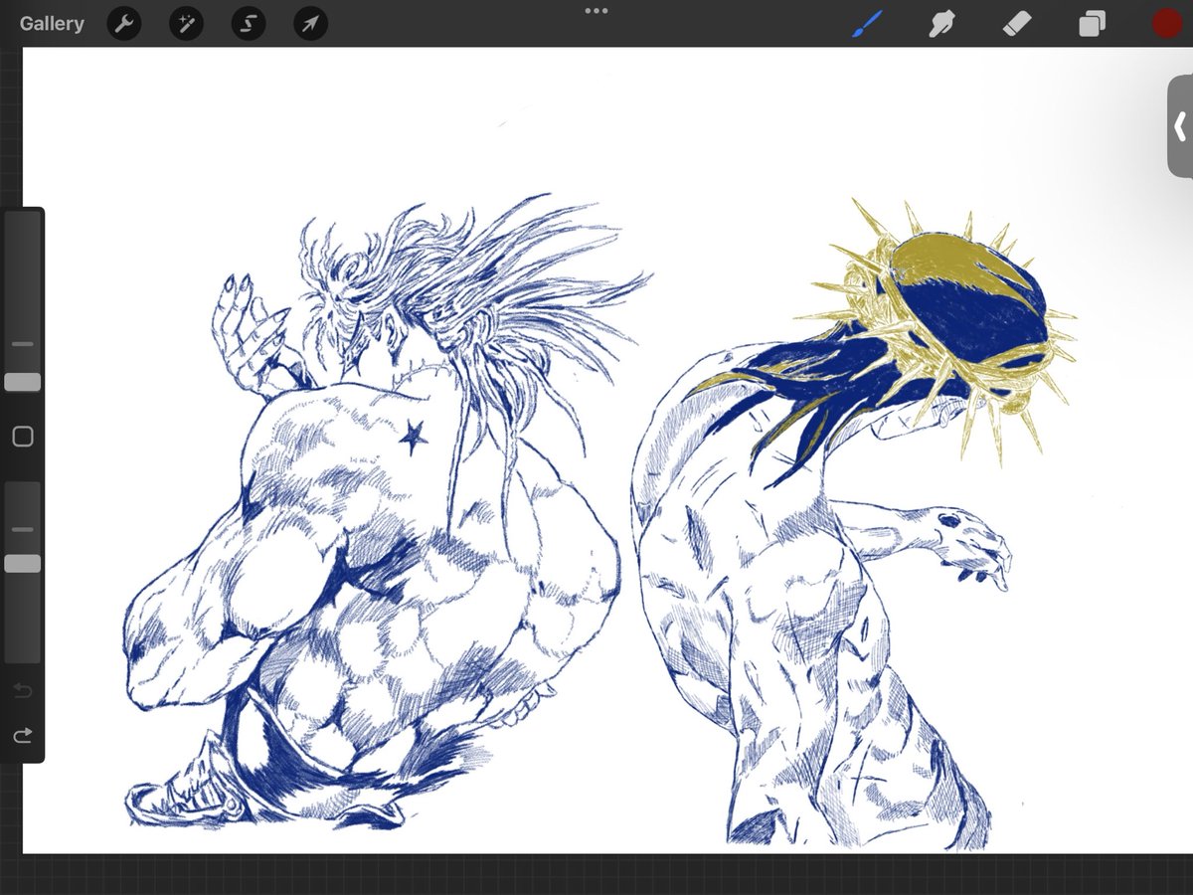Click the brush opacity slider handle
1193x895 pixels.
click(23, 564)
